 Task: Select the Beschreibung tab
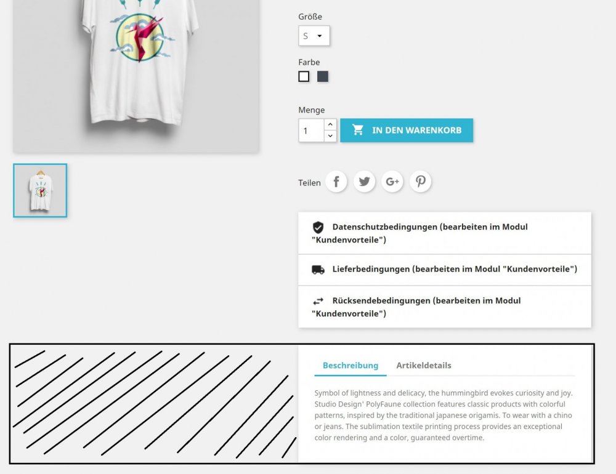click(351, 366)
